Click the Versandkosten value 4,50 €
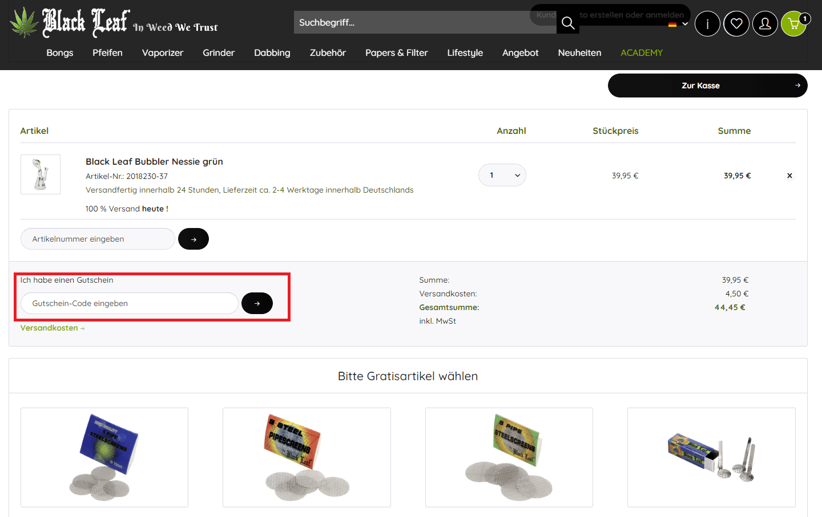822x517 pixels. click(x=737, y=294)
